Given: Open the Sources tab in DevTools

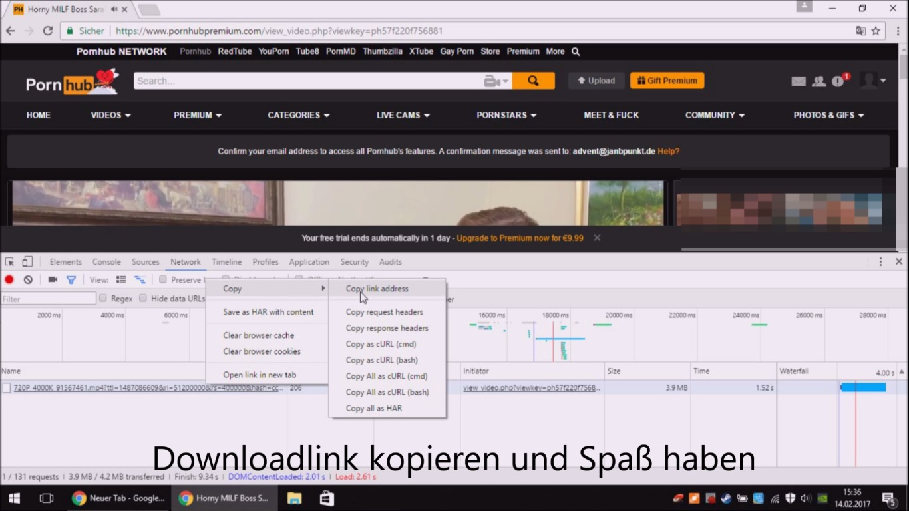Looking at the screenshot, I should pyautogui.click(x=145, y=262).
